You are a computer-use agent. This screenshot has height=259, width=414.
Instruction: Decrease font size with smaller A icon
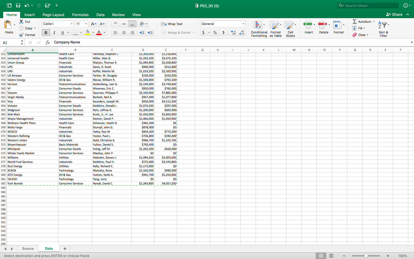pos(102,24)
